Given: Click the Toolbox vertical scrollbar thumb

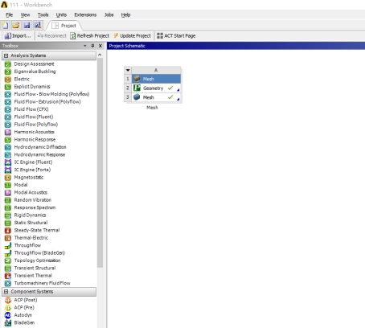Looking at the screenshot, I should 100,162.
